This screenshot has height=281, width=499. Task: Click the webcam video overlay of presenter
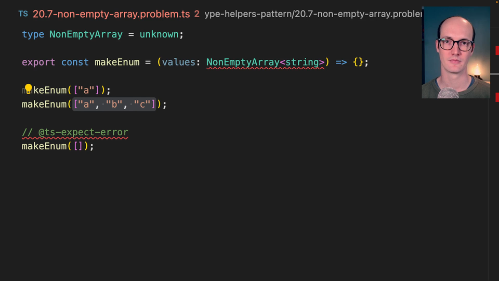(455, 52)
